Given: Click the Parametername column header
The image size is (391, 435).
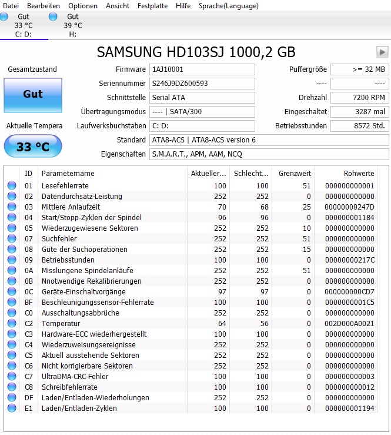Looking at the screenshot, I should point(112,174).
